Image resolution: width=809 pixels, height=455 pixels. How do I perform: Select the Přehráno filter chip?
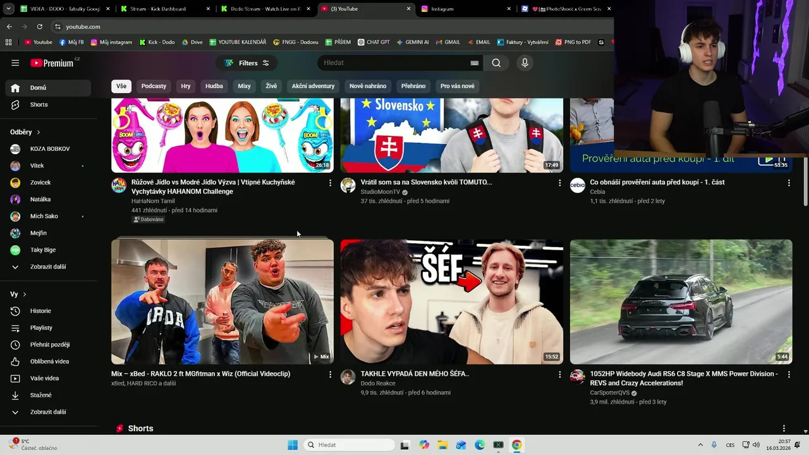413,86
